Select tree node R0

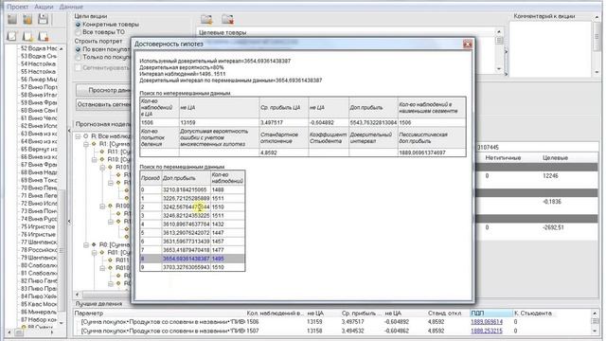(x=115, y=244)
